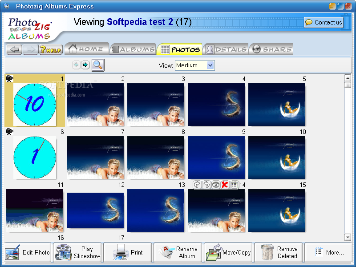Go to next page with small green arrow
Screen dimensions: 356x267
point(85,65)
